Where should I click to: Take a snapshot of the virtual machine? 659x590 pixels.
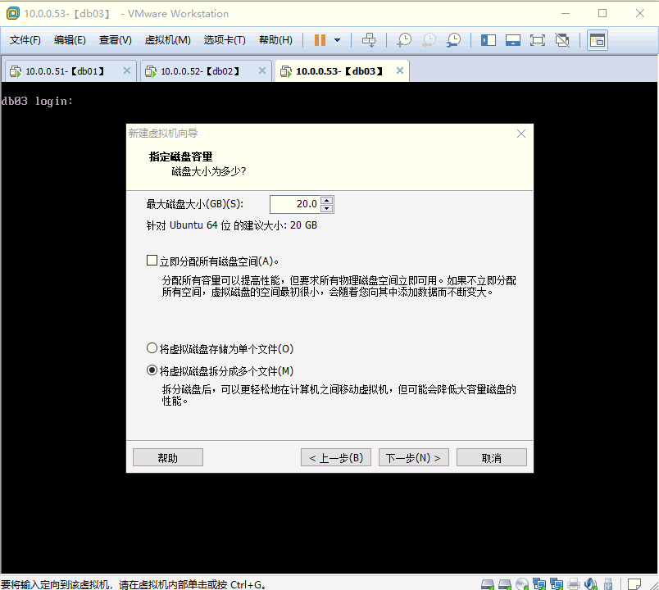[404, 39]
